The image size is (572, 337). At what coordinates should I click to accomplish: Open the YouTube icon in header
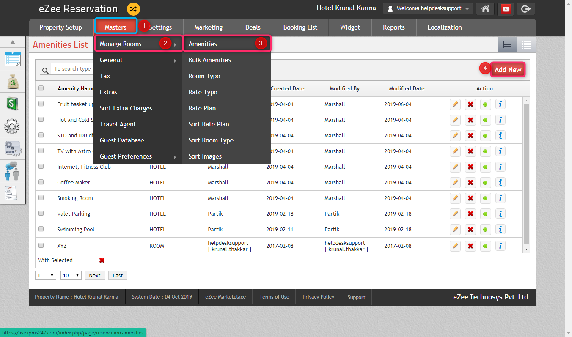tap(506, 9)
